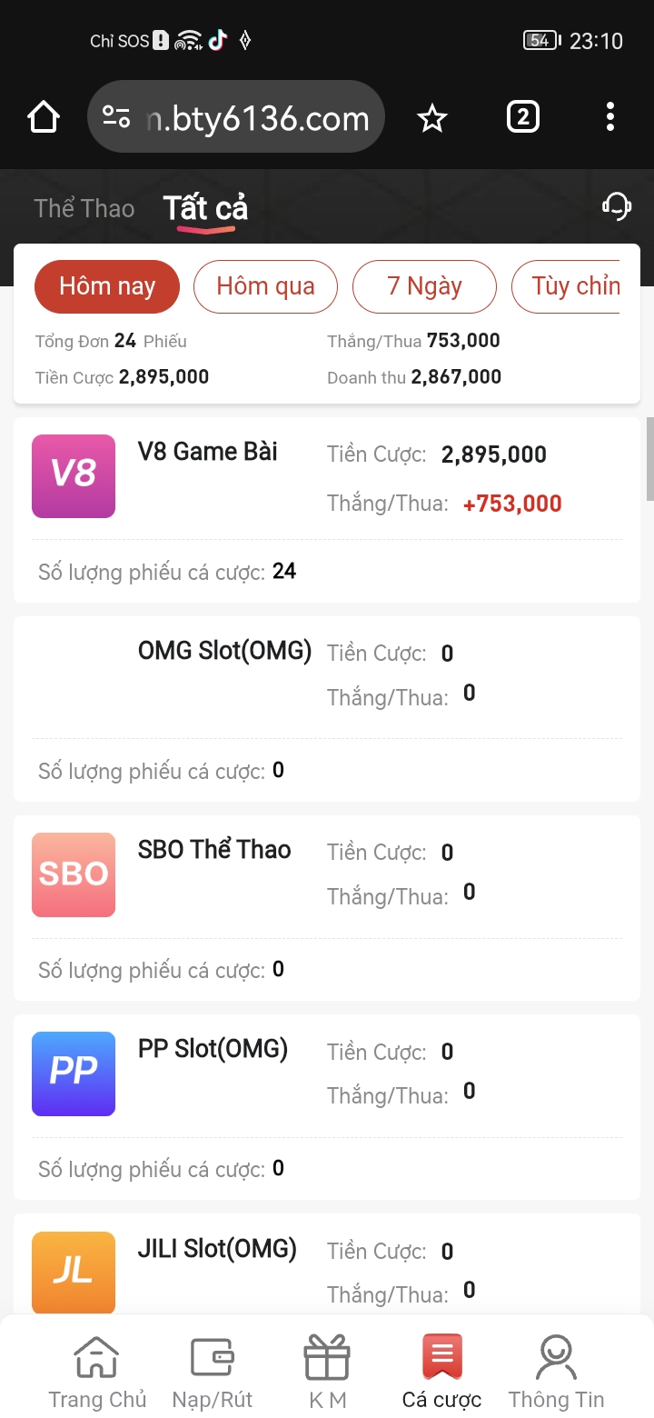
Task: Open the browser tab switcher
Action: [522, 117]
